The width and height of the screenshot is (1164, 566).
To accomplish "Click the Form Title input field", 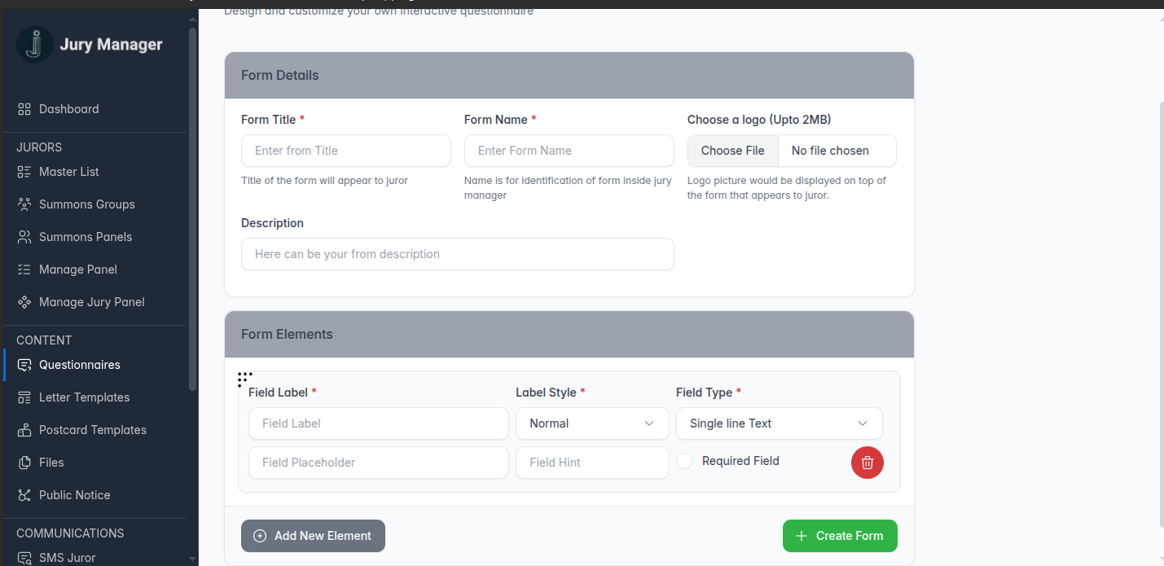I will [345, 151].
